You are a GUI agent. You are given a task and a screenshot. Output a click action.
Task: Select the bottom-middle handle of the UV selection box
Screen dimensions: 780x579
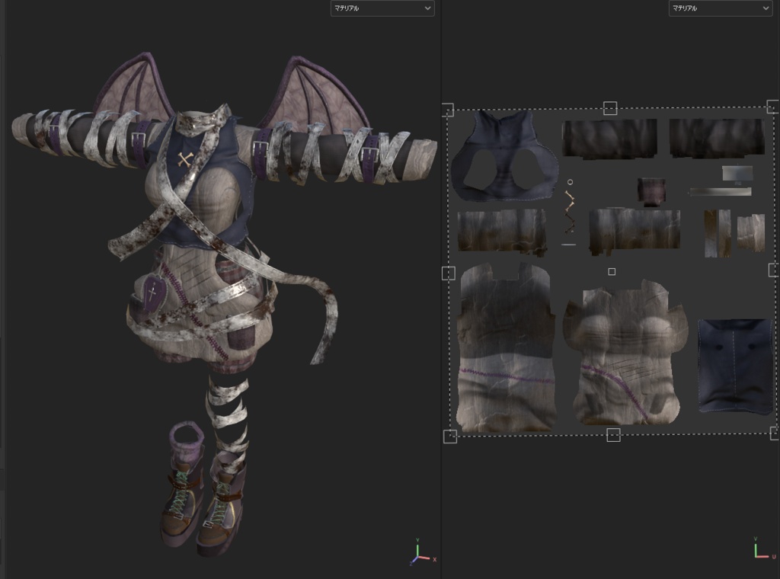coord(613,435)
